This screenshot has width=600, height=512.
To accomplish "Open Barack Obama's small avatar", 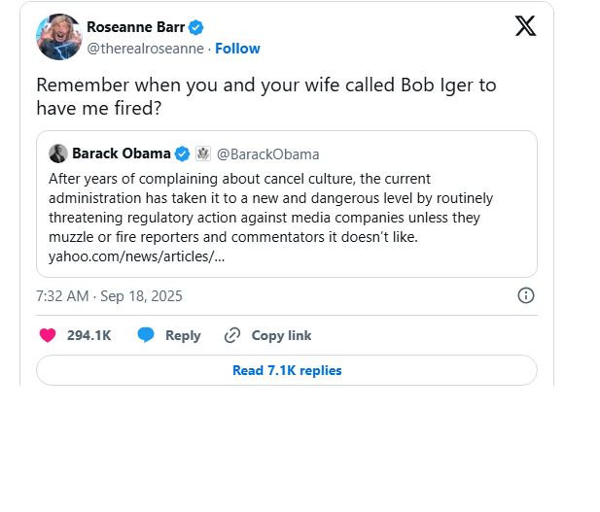I will (58, 154).
